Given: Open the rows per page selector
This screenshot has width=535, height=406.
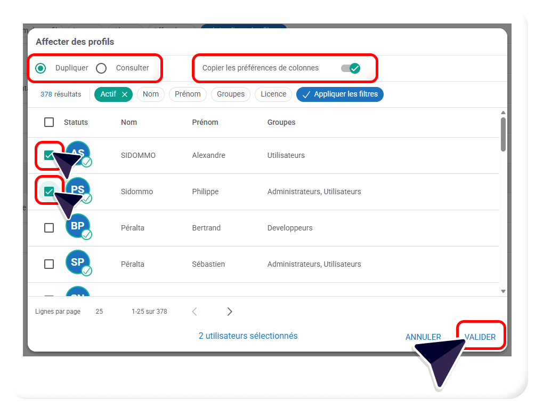Looking at the screenshot, I should 99,312.
